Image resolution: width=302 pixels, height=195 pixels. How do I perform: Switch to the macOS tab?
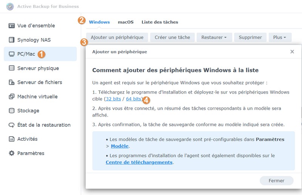126,22
